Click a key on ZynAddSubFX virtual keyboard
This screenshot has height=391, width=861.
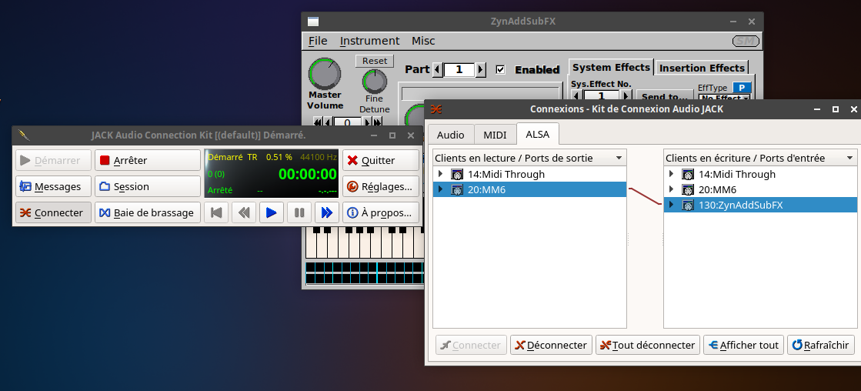click(365, 242)
